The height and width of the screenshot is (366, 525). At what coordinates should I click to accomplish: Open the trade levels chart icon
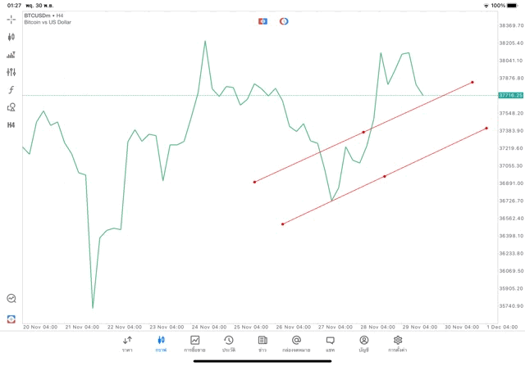[x=11, y=55]
